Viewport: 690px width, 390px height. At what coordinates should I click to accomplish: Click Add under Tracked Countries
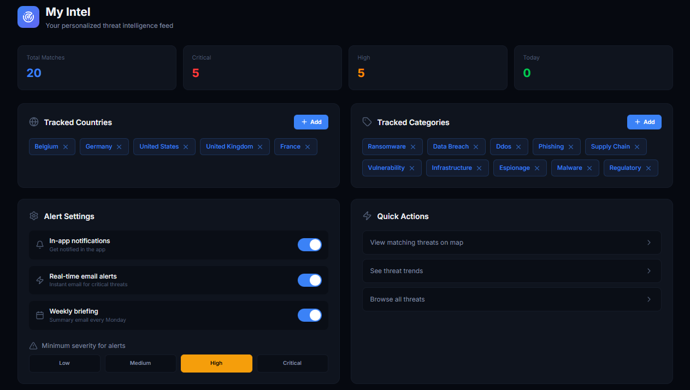[x=311, y=122]
